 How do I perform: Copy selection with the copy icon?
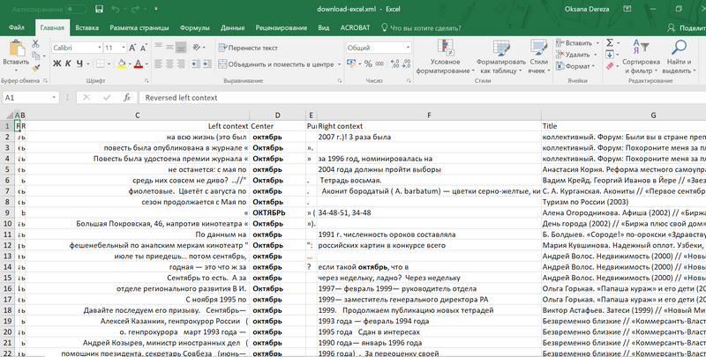pyautogui.click(x=35, y=56)
